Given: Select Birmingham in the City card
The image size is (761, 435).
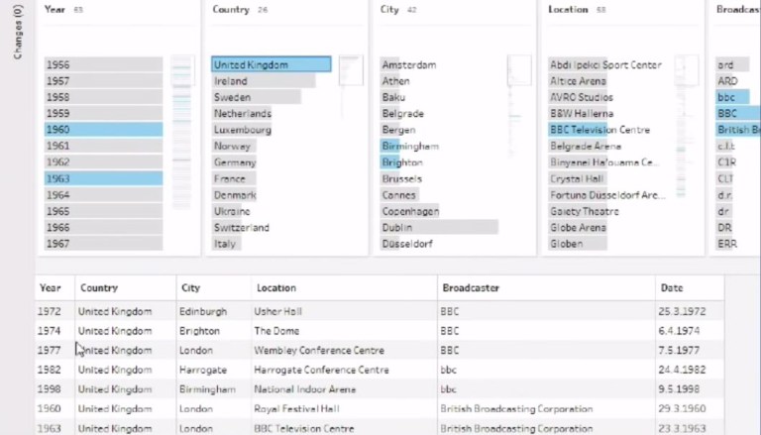Looking at the screenshot, I should pyautogui.click(x=410, y=146).
